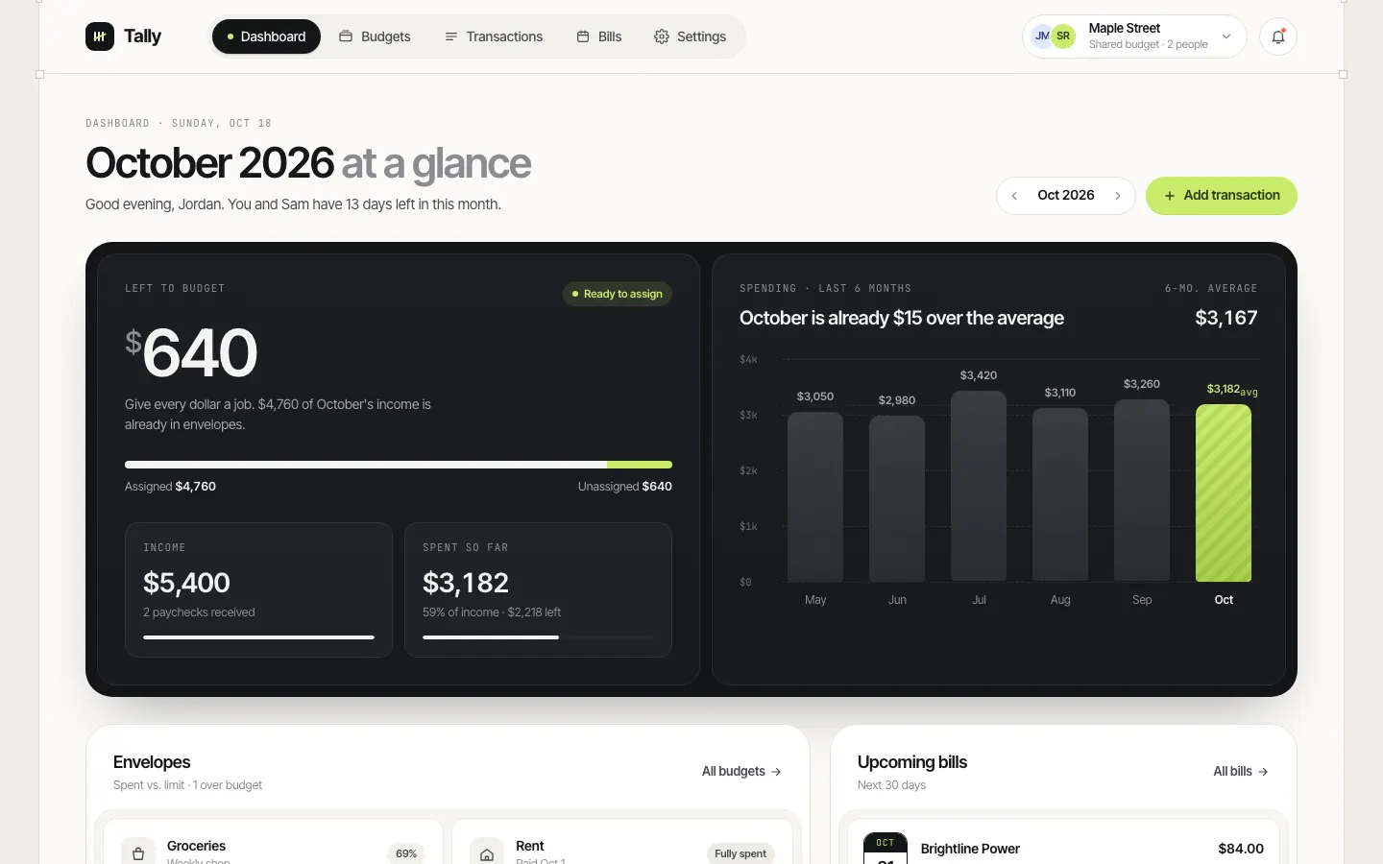Click Add transaction button

(x=1222, y=196)
